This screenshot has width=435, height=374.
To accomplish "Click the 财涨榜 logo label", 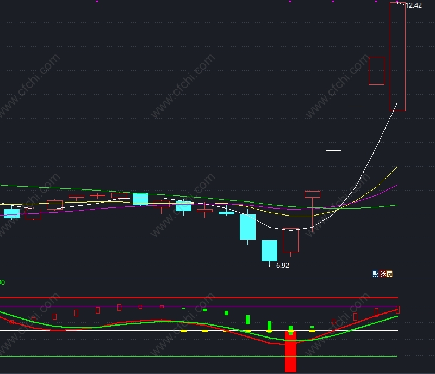I will click(382, 274).
